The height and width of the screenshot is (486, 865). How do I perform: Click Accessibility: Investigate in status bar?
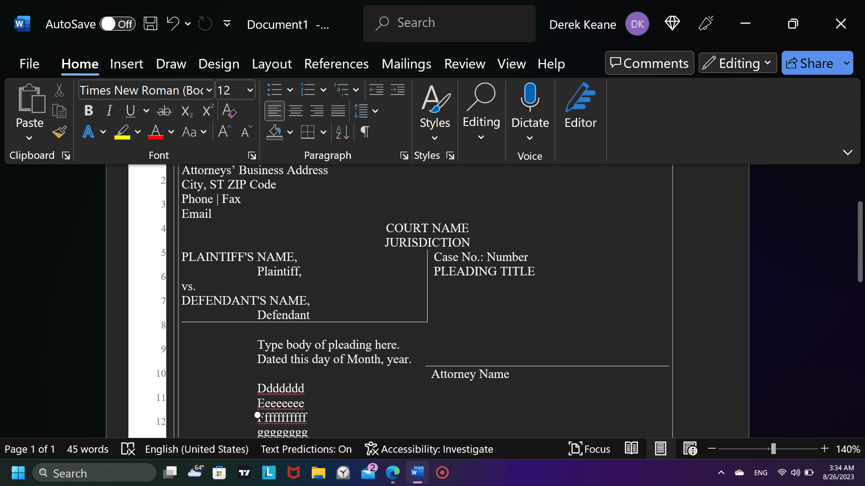429,449
